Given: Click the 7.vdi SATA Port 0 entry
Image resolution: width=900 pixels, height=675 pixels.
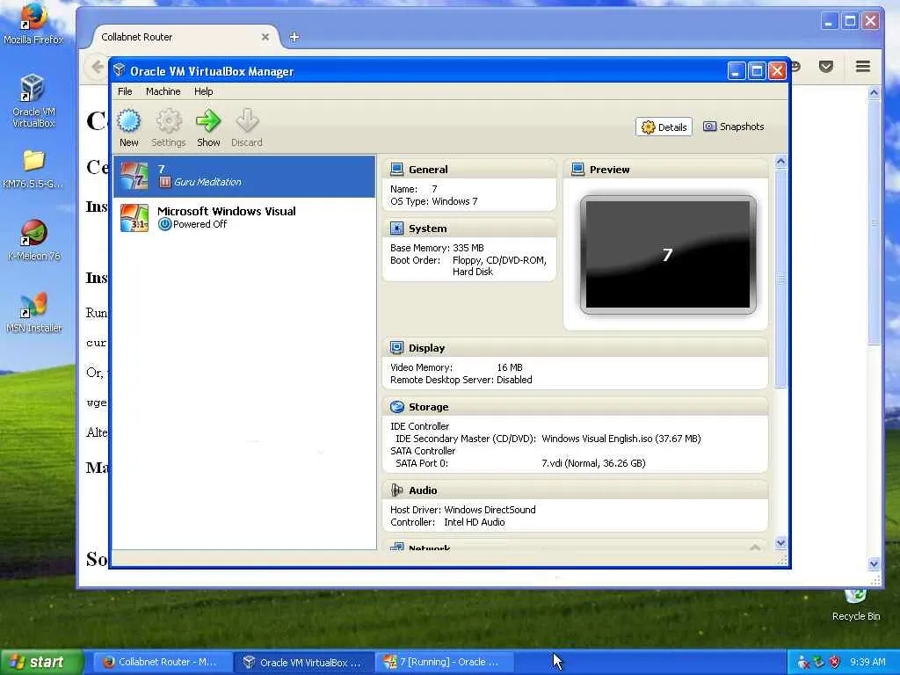Looking at the screenshot, I should coord(593,463).
